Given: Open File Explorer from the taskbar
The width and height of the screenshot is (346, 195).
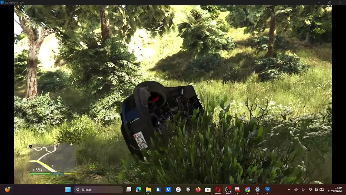Looking at the screenshot, I should (148, 190).
